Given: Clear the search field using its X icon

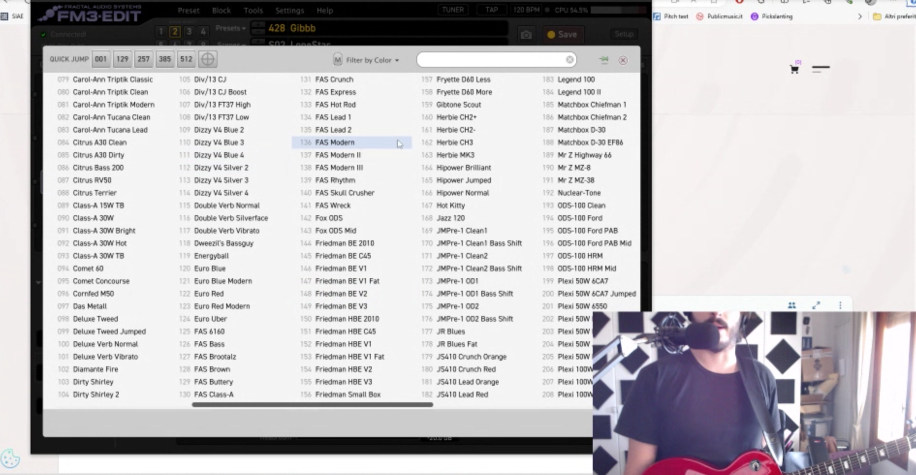Looking at the screenshot, I should pos(569,60).
